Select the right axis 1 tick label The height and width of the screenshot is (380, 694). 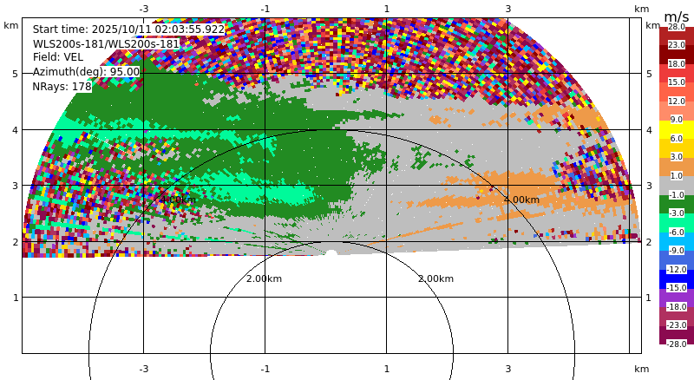point(649,298)
